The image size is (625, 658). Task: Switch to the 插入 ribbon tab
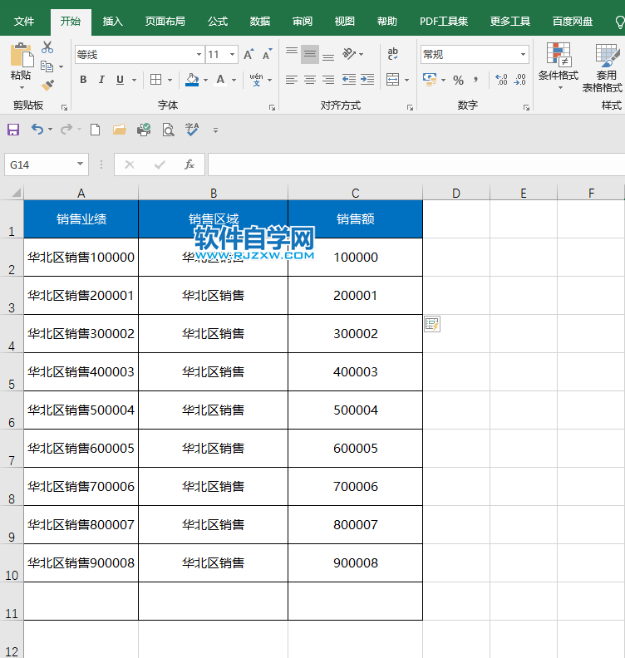[x=113, y=22]
